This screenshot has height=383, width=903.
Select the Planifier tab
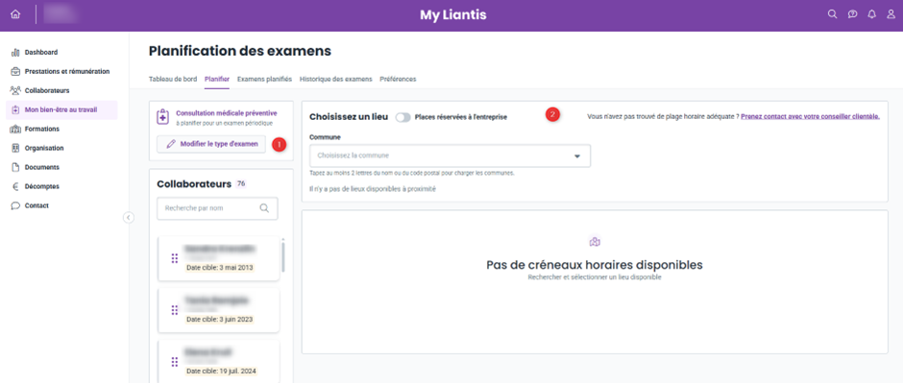click(x=217, y=79)
